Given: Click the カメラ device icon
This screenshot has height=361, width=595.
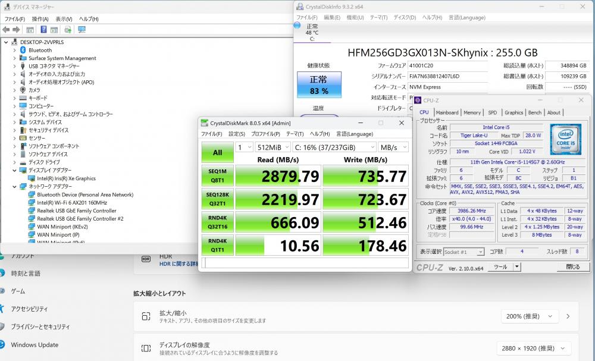Looking at the screenshot, I should (x=23, y=90).
